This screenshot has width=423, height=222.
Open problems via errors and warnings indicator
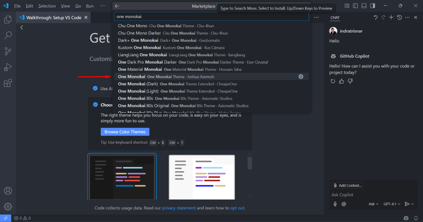[22, 218]
